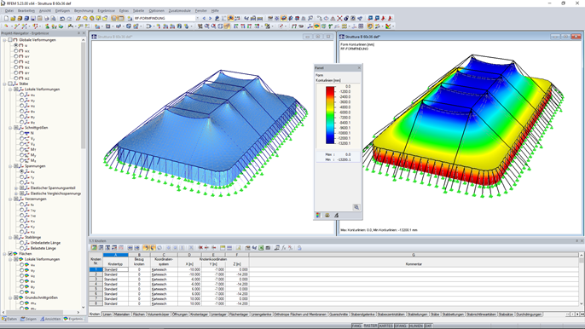Click the first red PDF export icon
The width and height of the screenshot is (585, 329).
point(383,18)
